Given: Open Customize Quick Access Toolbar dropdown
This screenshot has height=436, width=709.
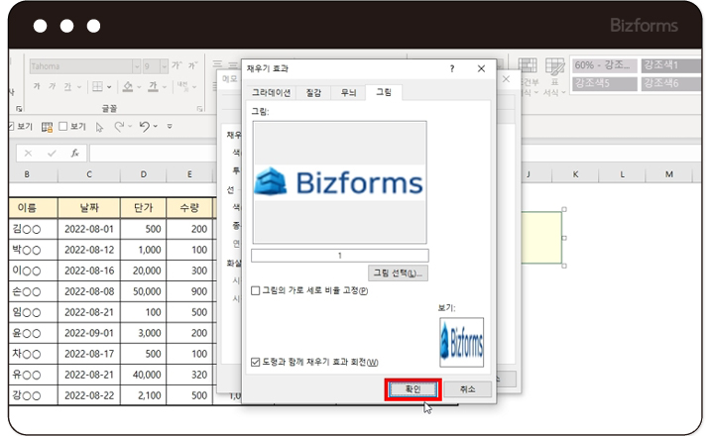Looking at the screenshot, I should point(170,127).
